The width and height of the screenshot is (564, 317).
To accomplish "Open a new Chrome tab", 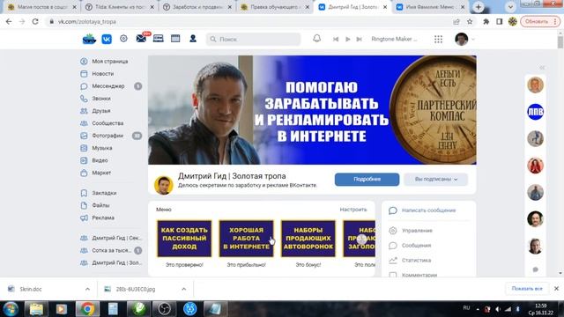I will coord(479,7).
